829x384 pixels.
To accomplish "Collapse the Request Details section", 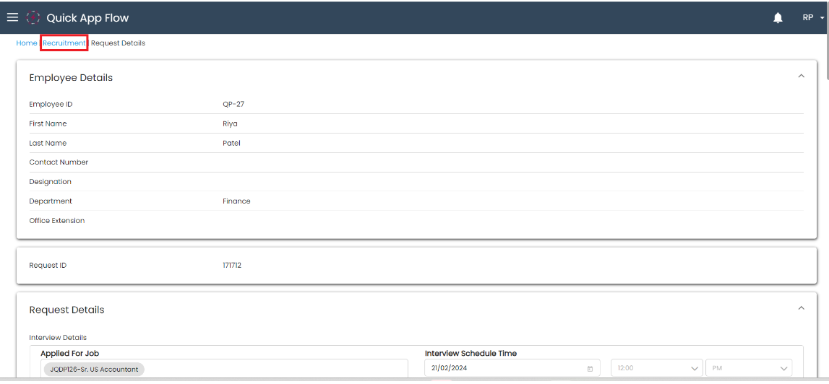I will (801, 308).
